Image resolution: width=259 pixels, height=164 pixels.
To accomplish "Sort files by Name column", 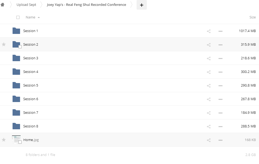I will [30, 17].
